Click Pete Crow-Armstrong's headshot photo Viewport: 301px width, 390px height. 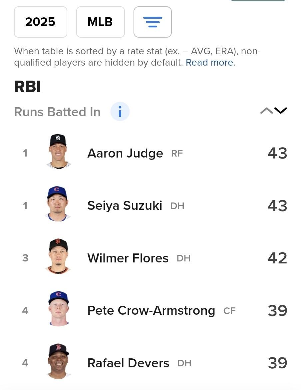point(59,309)
